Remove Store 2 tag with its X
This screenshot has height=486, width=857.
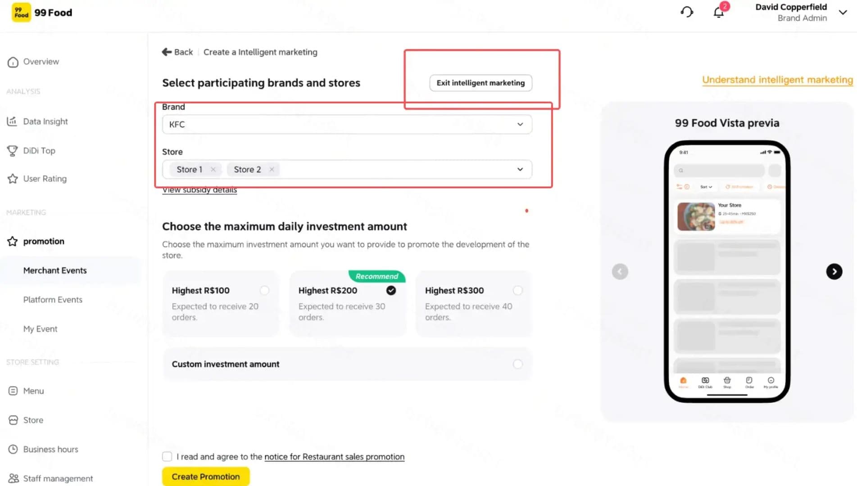pos(272,169)
